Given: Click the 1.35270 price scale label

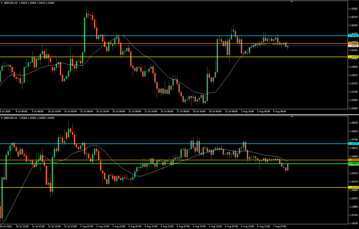Looking at the screenshot, I should point(353,17).
